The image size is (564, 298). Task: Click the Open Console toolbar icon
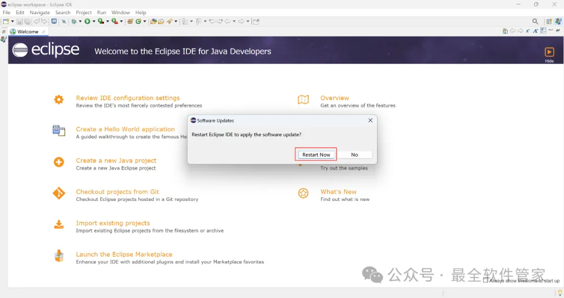(x=54, y=21)
